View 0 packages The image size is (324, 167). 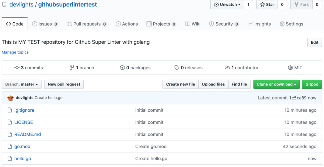coord(135,68)
